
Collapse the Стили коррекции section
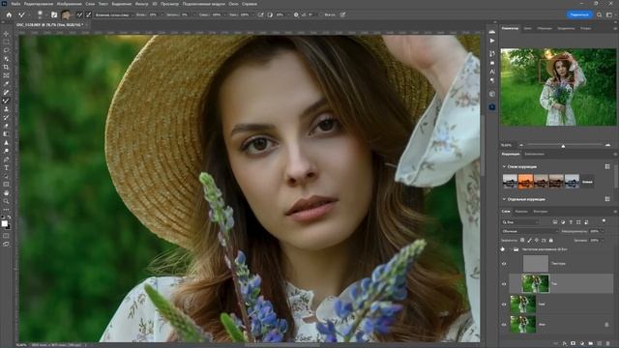point(504,167)
